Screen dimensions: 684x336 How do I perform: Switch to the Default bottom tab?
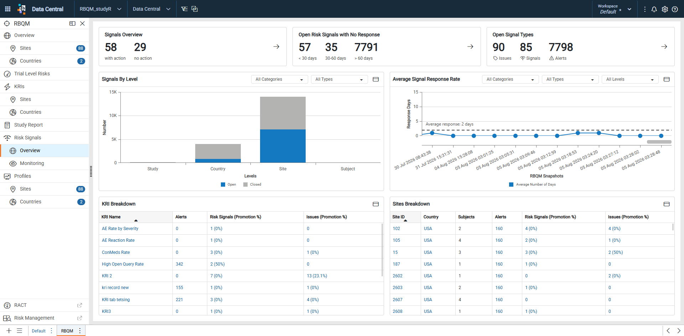point(38,331)
